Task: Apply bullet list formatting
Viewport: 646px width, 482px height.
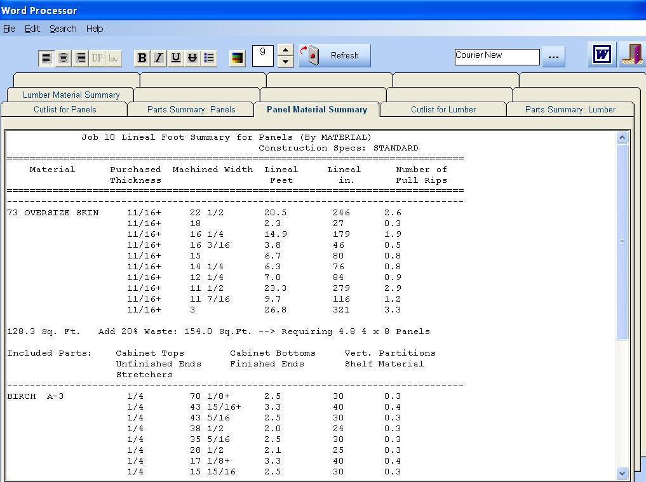Action: [209, 58]
